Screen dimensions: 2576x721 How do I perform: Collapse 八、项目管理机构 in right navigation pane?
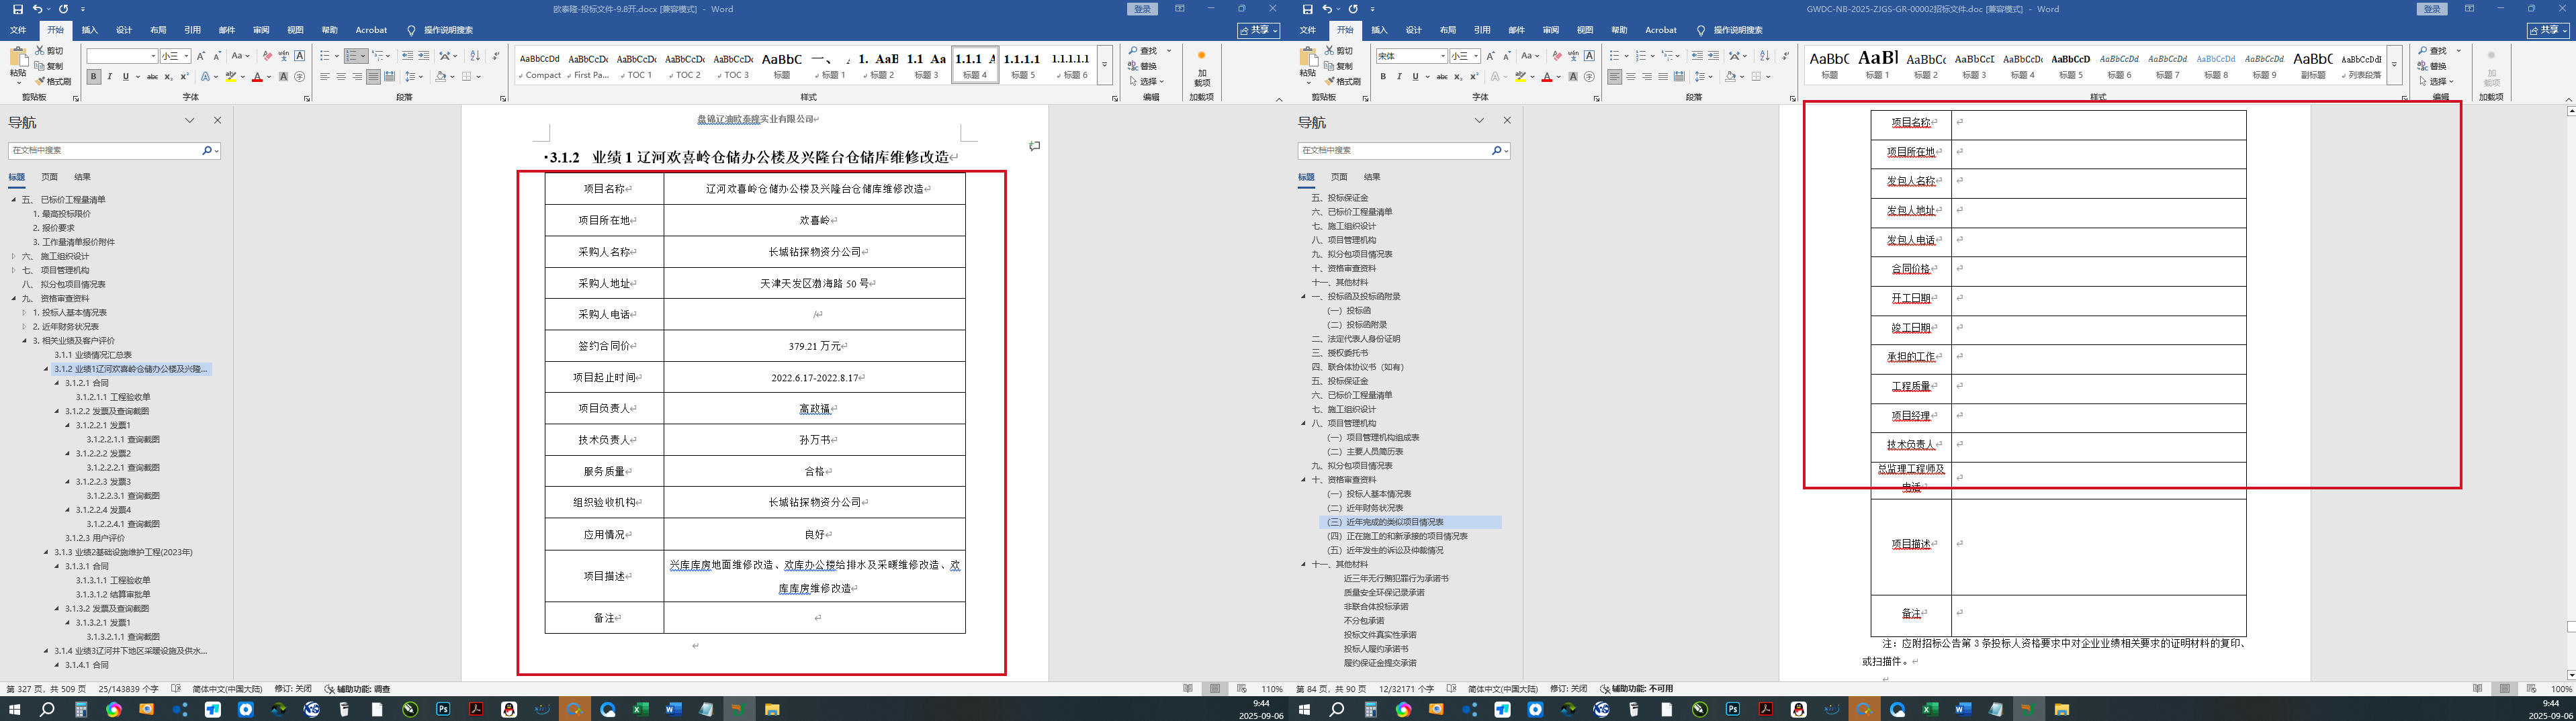[1303, 423]
